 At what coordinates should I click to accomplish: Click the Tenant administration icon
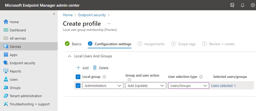pyautogui.click(x=6, y=96)
